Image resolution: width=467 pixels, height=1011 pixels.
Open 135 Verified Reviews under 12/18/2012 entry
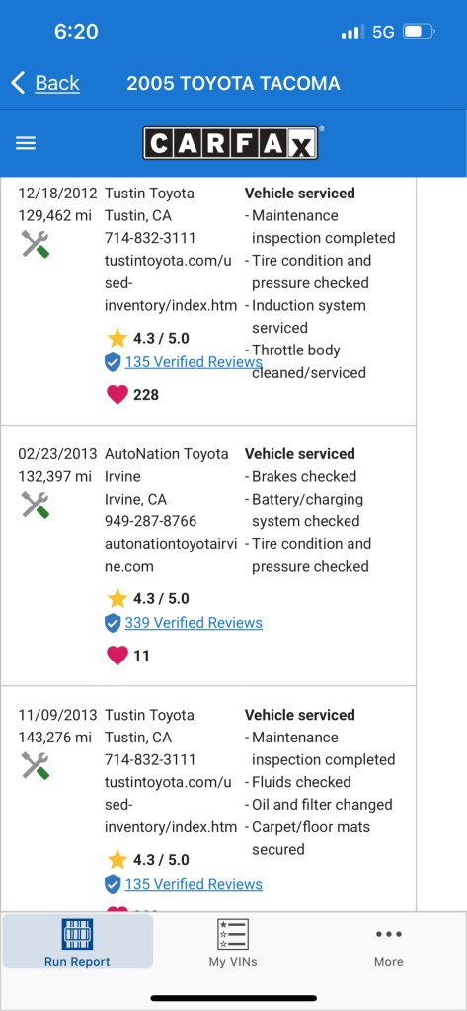pos(194,361)
